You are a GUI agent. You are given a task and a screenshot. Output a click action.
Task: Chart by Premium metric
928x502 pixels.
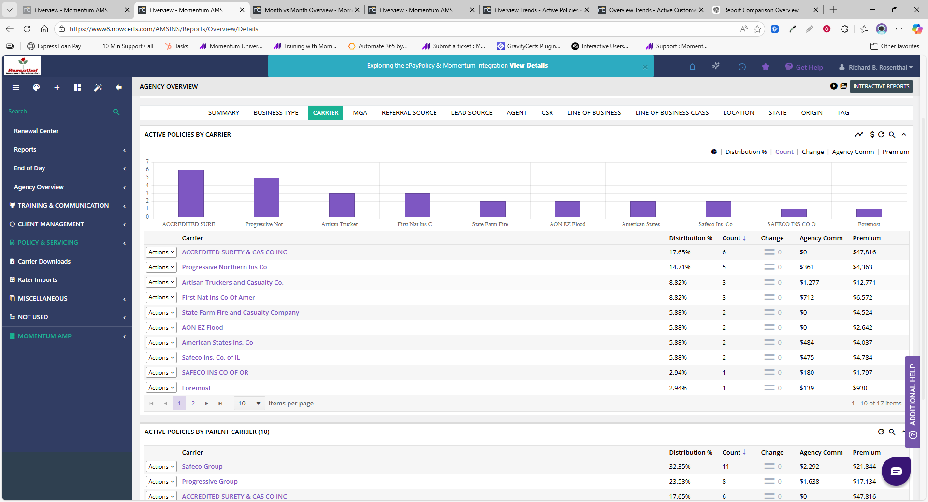(x=896, y=152)
